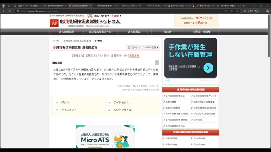271x152 pixels.
Task: Click the 応用情報技術者過去問道場 breadcrumb link
Action: tap(77, 41)
